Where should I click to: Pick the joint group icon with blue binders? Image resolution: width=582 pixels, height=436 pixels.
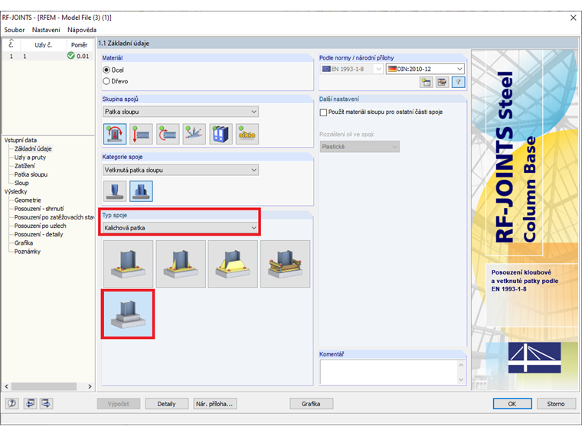pyautogui.click(x=221, y=134)
